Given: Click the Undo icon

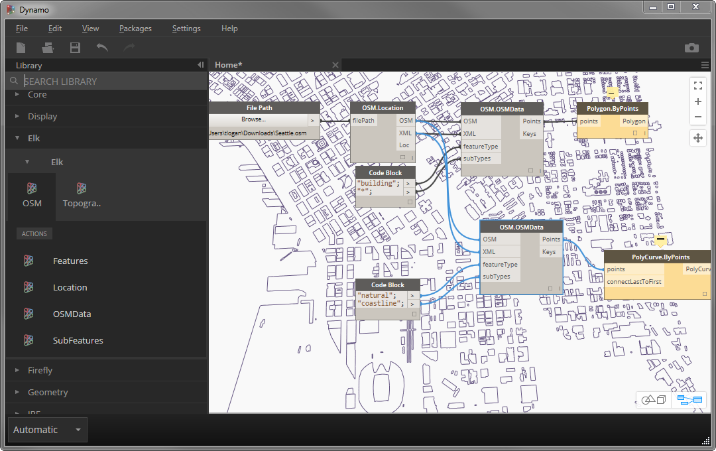Looking at the screenshot, I should coord(101,48).
